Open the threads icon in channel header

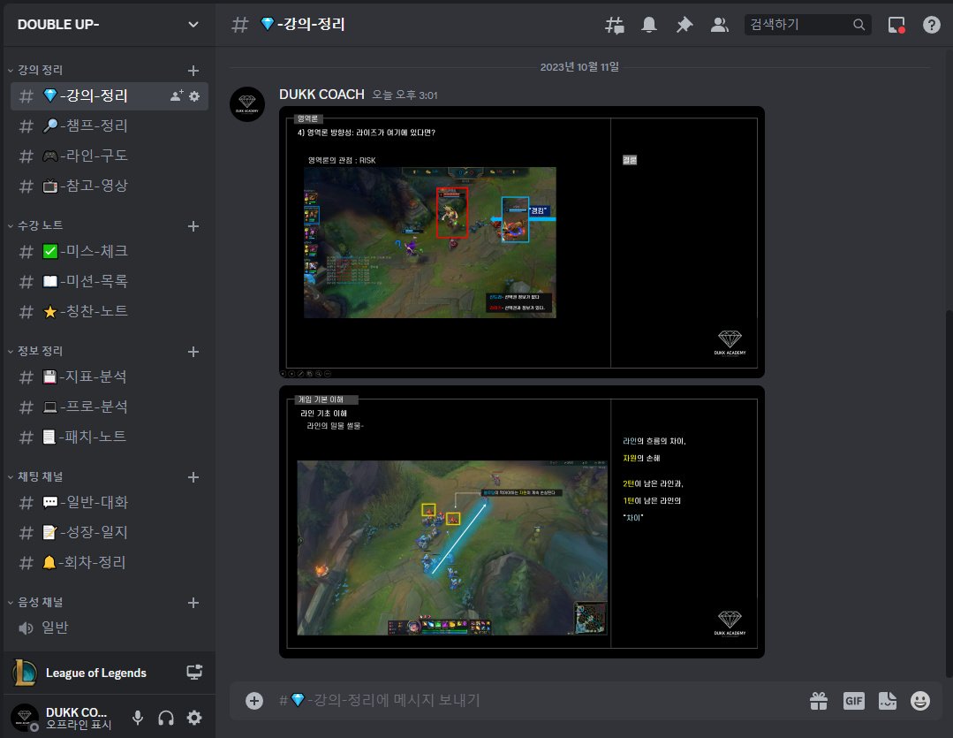(615, 25)
